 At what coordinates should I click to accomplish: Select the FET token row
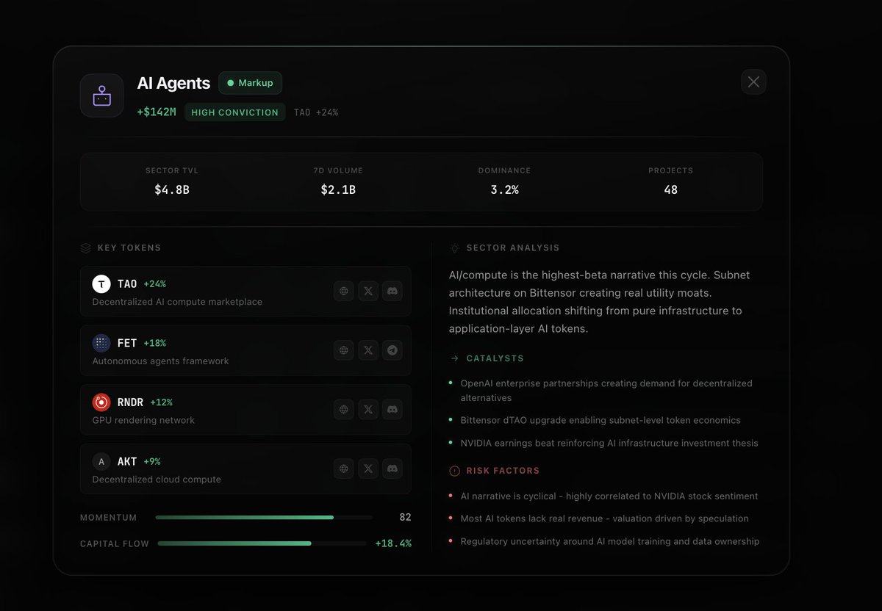pyautogui.click(x=245, y=350)
